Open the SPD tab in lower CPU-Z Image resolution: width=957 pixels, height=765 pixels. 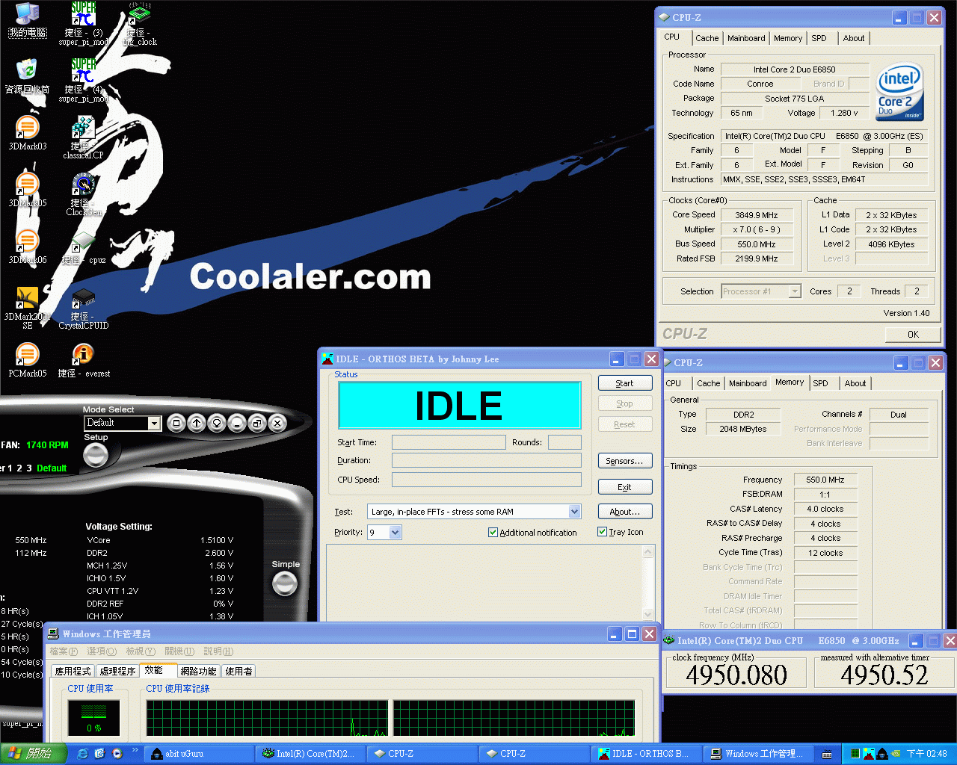(x=821, y=383)
